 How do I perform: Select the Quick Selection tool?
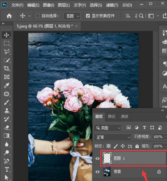pyautogui.click(x=6, y=60)
